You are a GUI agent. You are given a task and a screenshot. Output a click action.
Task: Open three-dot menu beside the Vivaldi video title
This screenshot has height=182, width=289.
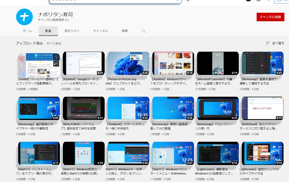click(x=58, y=79)
